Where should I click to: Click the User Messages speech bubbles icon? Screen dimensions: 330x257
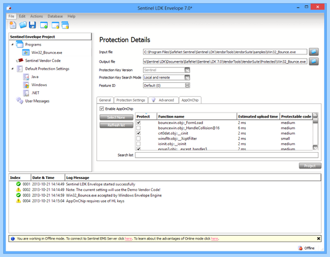coord(20,100)
